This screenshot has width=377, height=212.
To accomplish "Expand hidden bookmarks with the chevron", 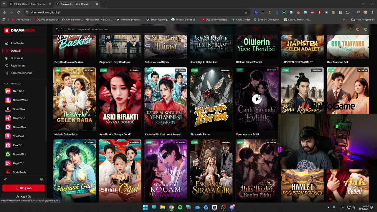I will tap(343, 20).
